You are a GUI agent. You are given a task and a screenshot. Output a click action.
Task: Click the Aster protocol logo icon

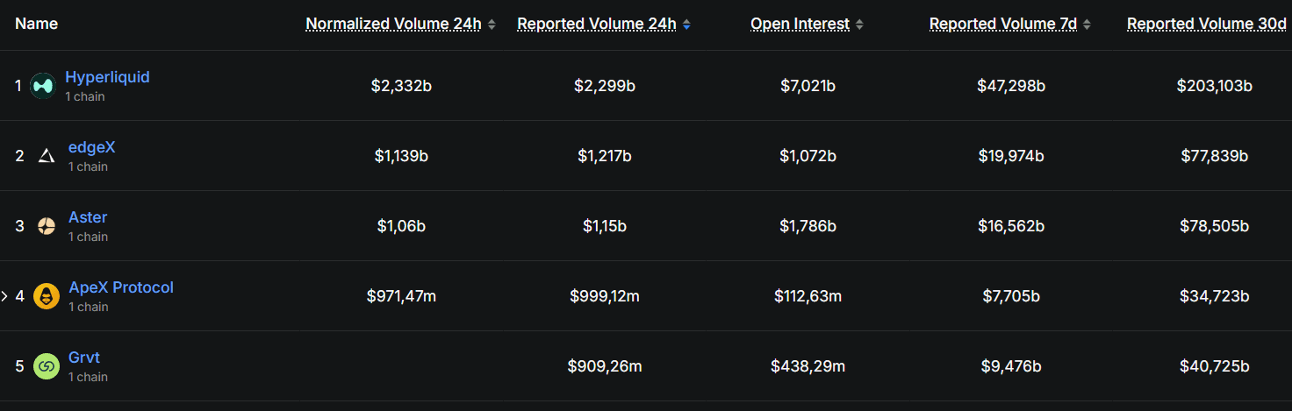pyautogui.click(x=47, y=226)
